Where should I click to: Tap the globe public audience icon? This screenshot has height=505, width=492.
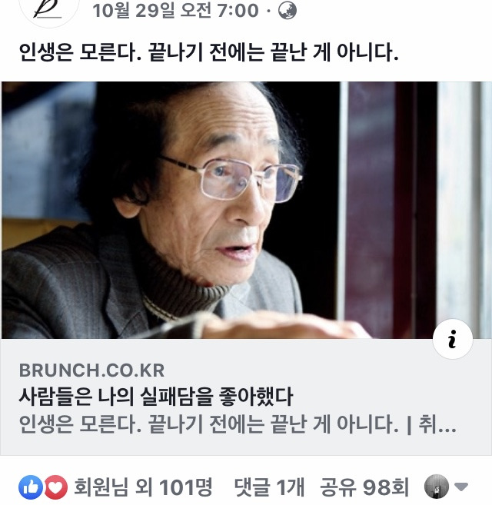(x=287, y=10)
